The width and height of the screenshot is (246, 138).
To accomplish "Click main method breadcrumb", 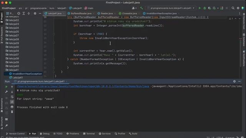I will click(89, 8).
